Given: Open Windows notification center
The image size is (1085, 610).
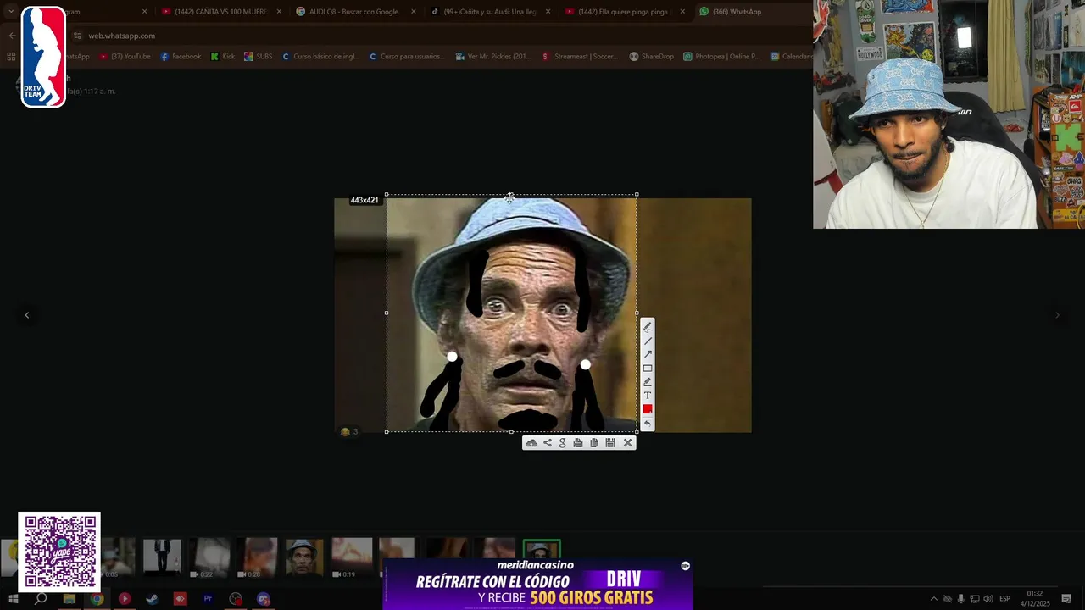Looking at the screenshot, I should click(x=1066, y=599).
